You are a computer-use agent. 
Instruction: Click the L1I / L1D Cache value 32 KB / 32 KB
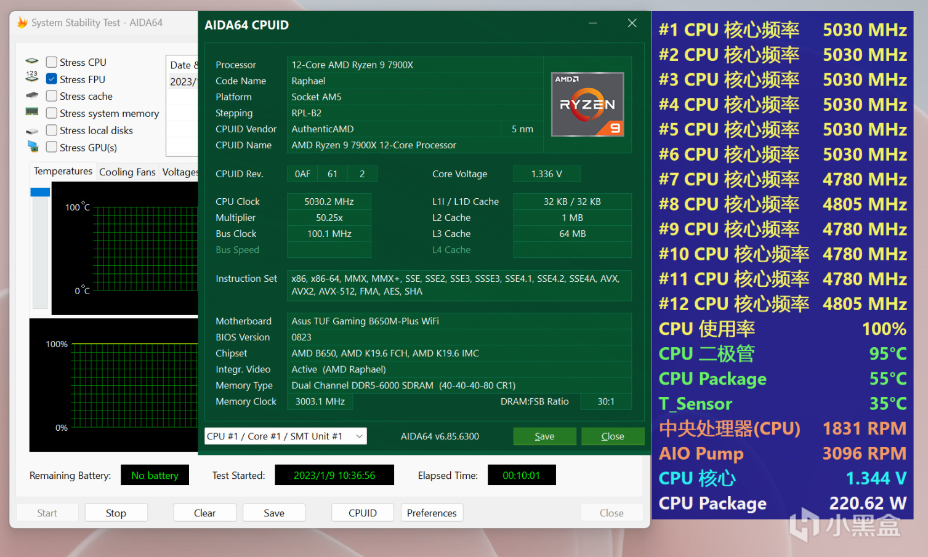coord(573,201)
